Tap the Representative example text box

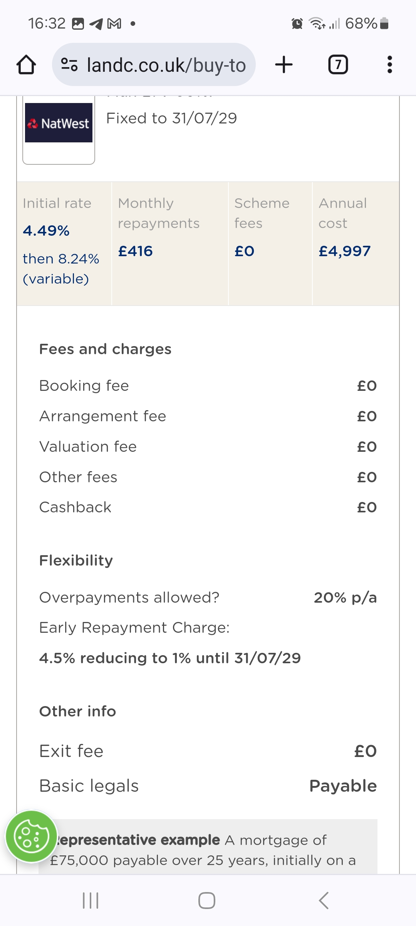[208, 847]
